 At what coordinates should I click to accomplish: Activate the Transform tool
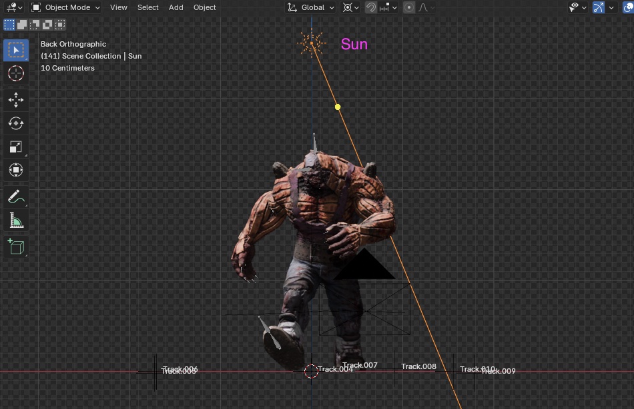coord(16,170)
